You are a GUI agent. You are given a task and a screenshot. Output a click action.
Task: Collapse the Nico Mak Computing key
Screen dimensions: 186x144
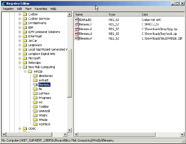[19, 67]
